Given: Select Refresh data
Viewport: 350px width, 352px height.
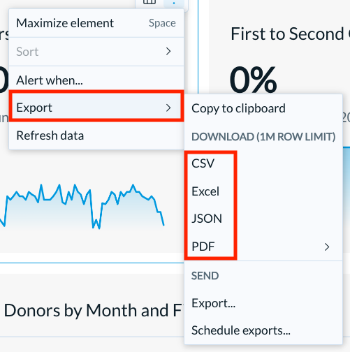Looking at the screenshot, I should (x=96, y=135).
